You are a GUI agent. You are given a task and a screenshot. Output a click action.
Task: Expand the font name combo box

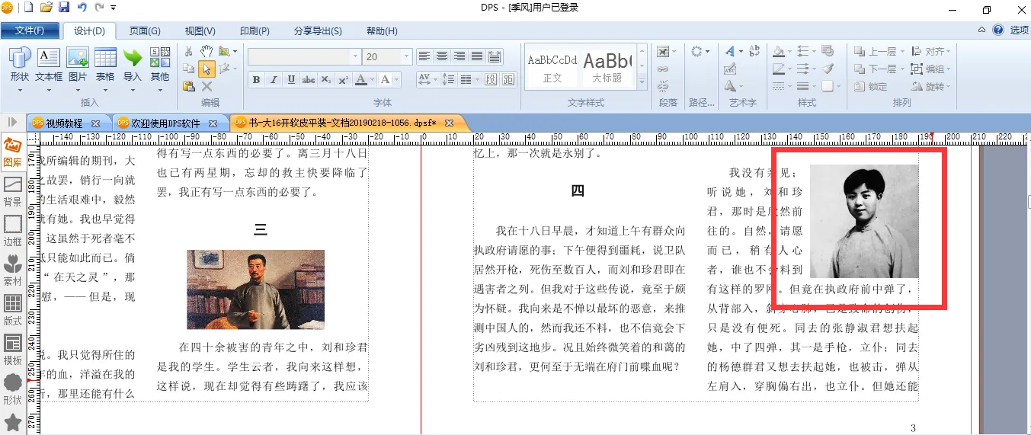(355, 56)
